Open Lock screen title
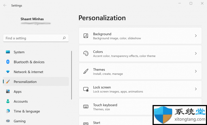Screen dimensions: 207x125 (102, 87)
